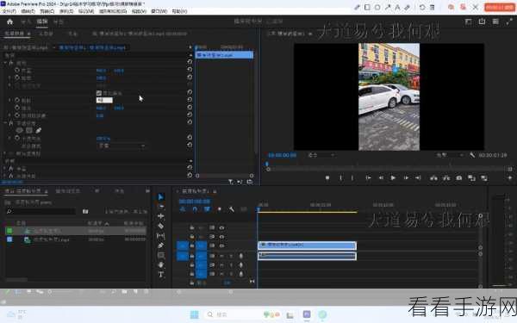
Task: Hide track V3 with eye icon
Action: (221, 227)
